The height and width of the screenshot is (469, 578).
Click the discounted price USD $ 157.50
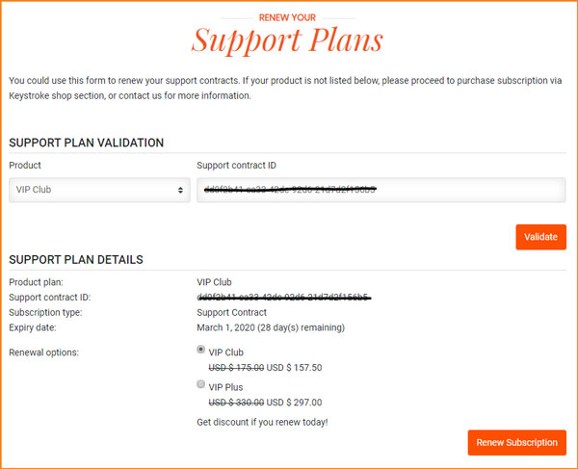coord(294,368)
